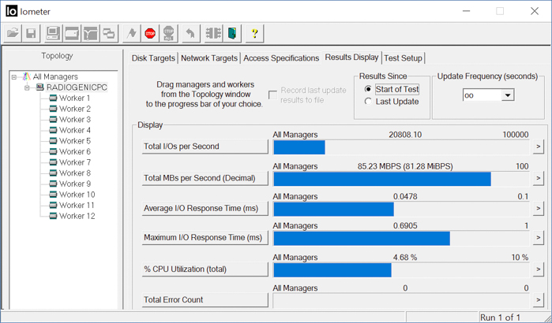This screenshot has height=323, width=552.
Task: Click the Save test configuration icon
Action: click(31, 34)
